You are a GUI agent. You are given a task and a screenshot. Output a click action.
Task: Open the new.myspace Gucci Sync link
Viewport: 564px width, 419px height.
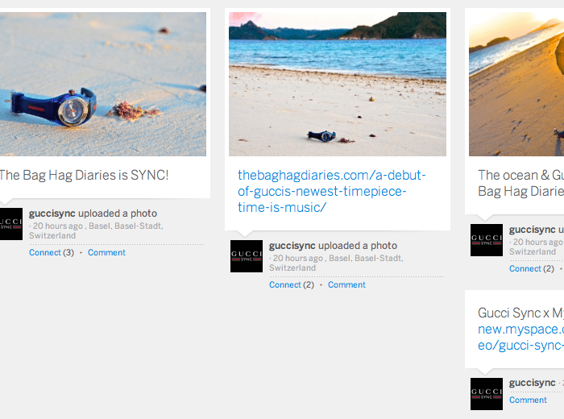520,338
